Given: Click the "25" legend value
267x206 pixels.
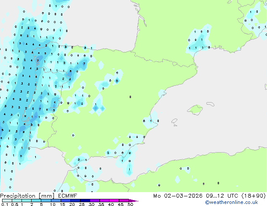Looking at the screenshot, I should (x=82, y=204).
